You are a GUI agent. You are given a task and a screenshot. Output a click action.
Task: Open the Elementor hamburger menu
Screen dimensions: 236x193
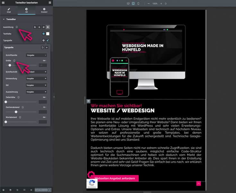pos(3,3)
